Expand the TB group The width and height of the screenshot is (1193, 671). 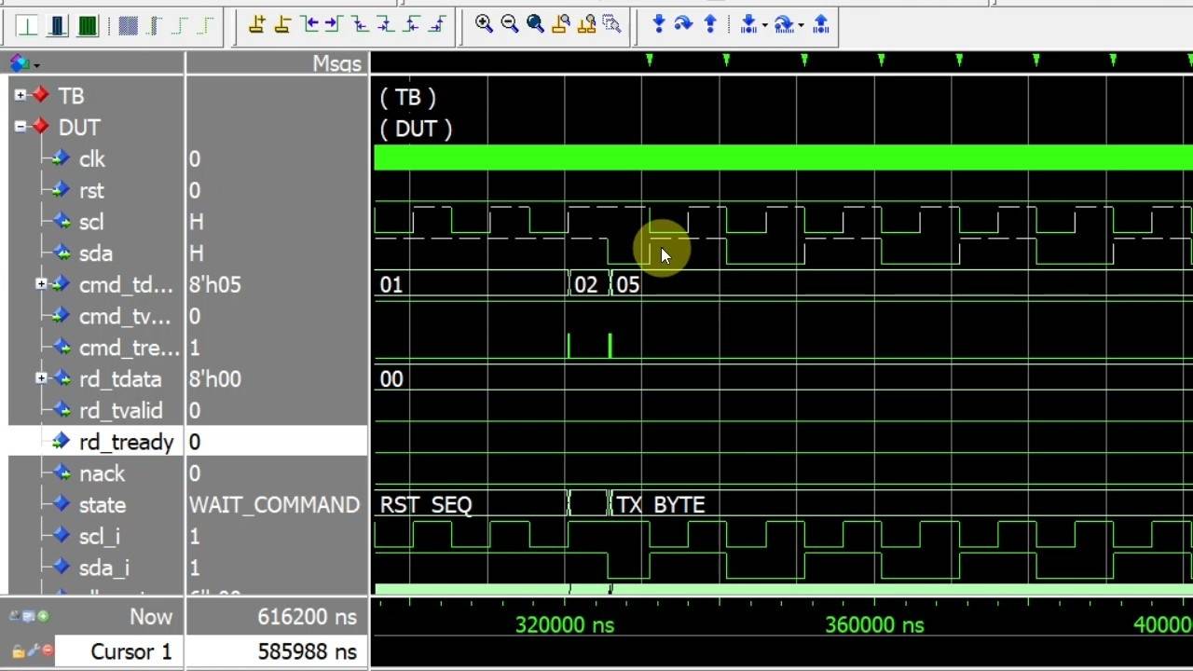pyautogui.click(x=21, y=95)
